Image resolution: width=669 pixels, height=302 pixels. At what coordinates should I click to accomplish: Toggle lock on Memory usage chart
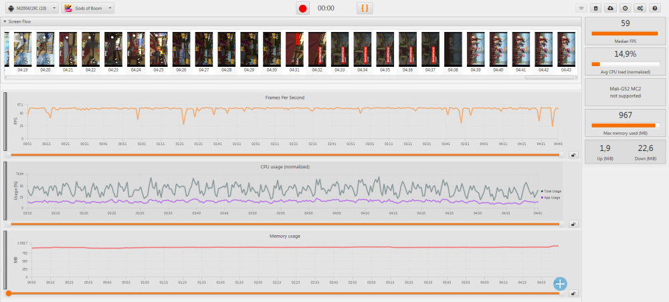tap(573, 293)
